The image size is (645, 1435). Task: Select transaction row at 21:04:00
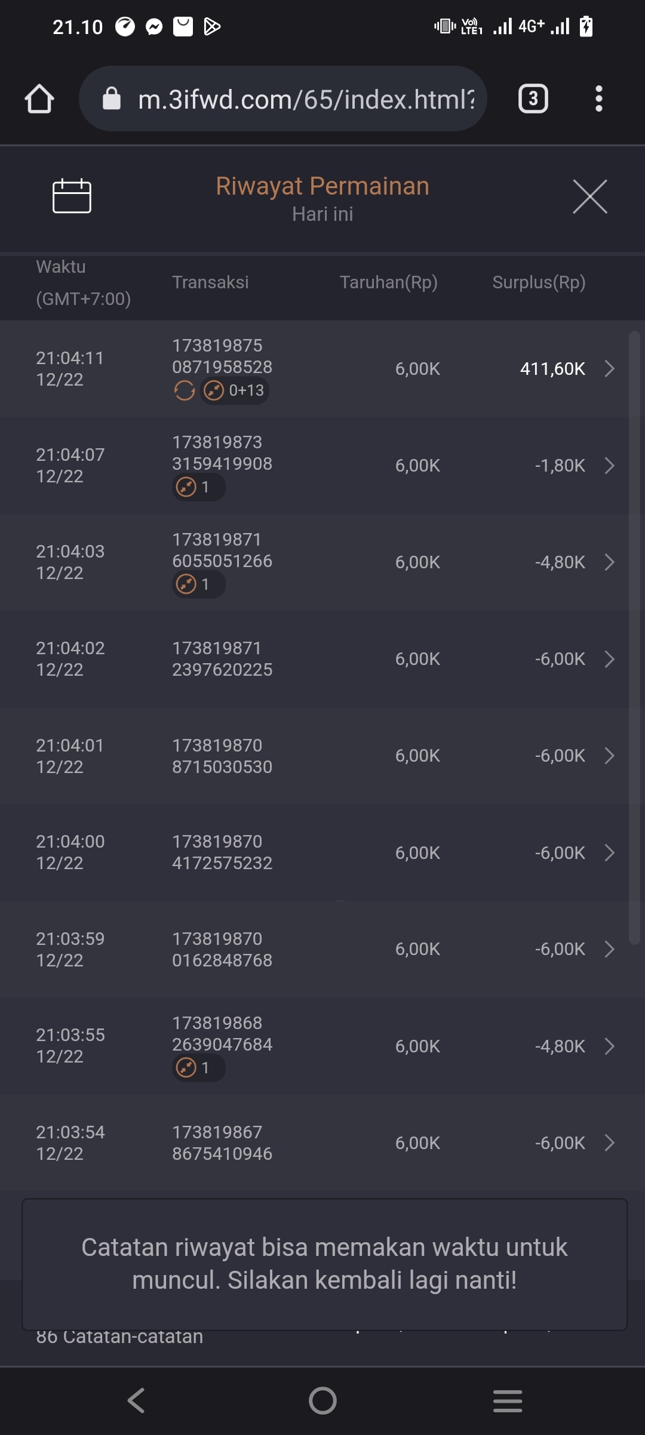pos(322,852)
